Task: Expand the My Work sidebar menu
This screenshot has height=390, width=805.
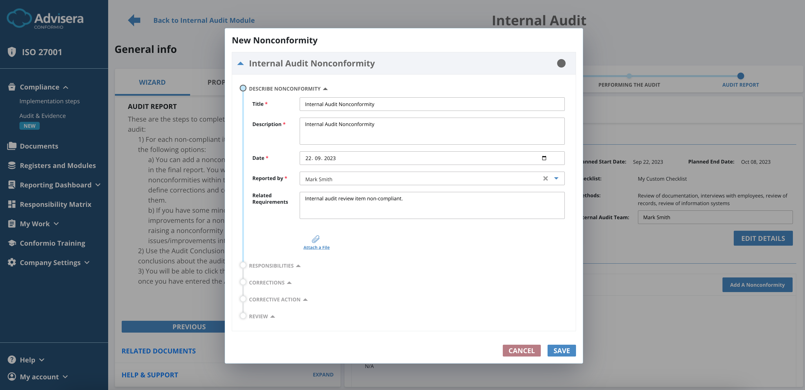Action: [35, 224]
